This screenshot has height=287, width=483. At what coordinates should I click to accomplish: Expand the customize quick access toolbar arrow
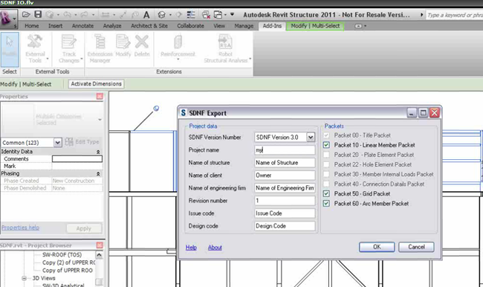click(x=233, y=14)
